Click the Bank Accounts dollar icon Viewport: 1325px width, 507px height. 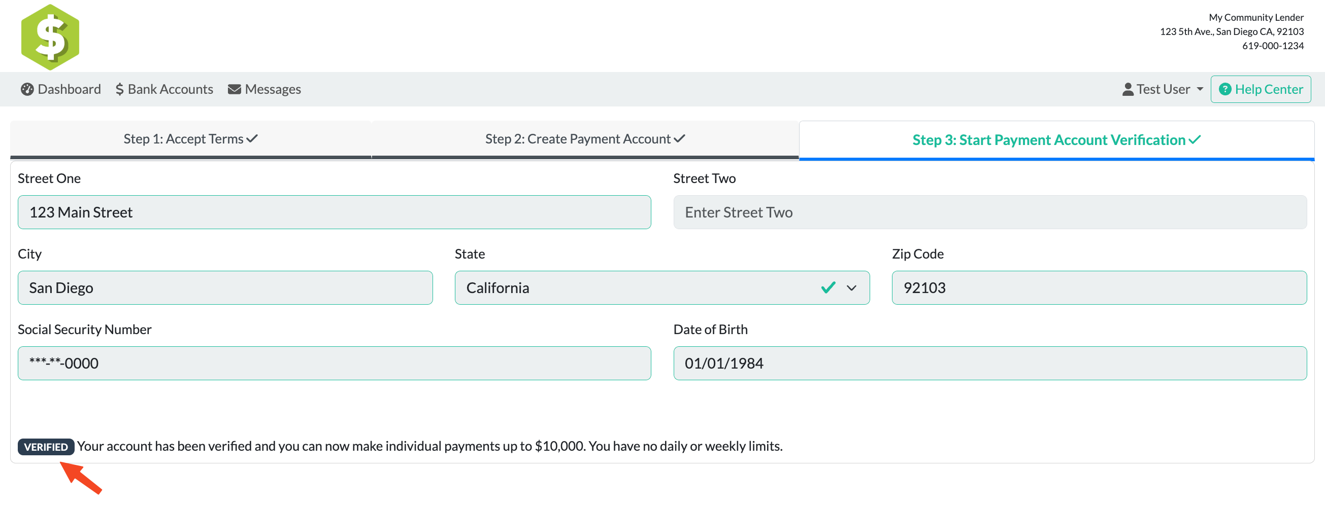coord(119,89)
